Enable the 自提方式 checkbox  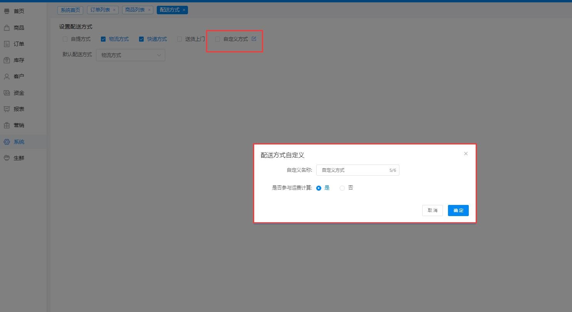point(65,39)
